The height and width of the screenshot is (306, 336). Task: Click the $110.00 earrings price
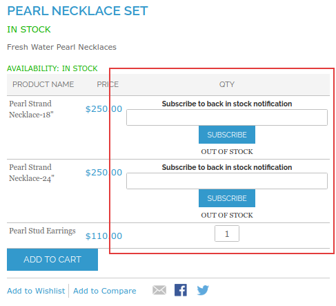103,236
